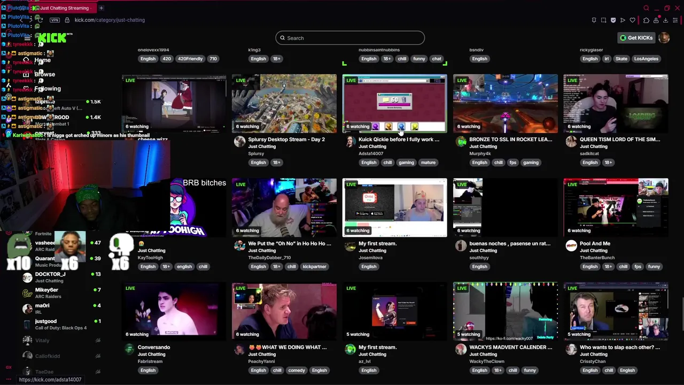This screenshot has width=684, height=385.
Task: Click the Opera pin tab icon
Action: pos(594,20)
